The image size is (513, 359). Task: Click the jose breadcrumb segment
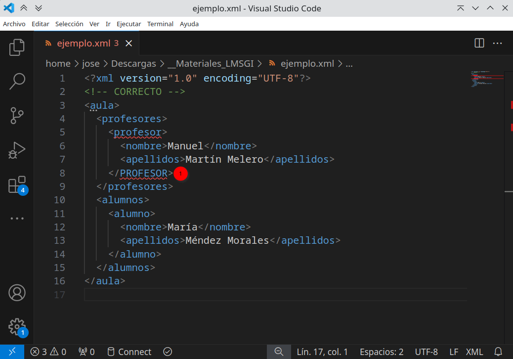click(90, 63)
